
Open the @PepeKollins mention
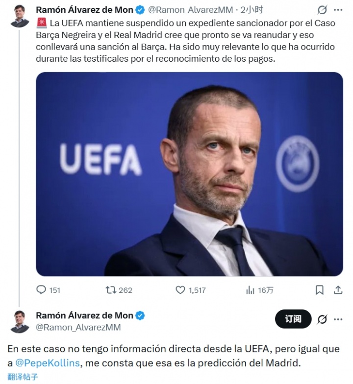(48, 363)
